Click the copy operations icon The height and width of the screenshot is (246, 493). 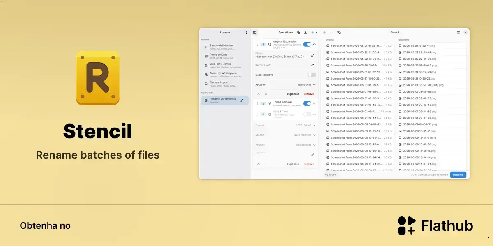[x=299, y=32]
